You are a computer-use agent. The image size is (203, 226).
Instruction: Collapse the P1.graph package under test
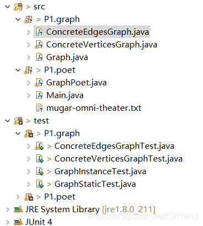tap(18, 133)
